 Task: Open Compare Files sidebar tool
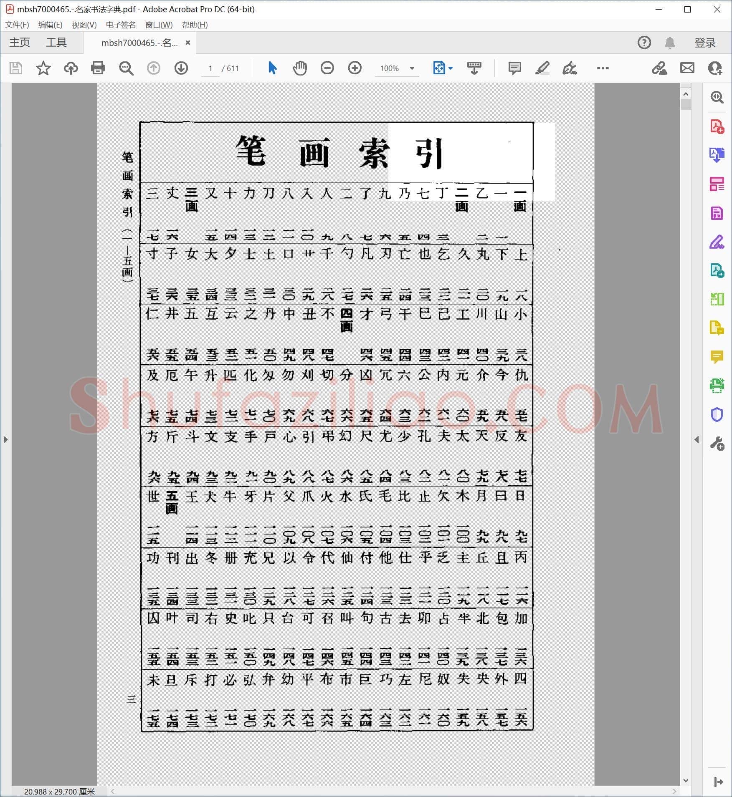pos(717,299)
